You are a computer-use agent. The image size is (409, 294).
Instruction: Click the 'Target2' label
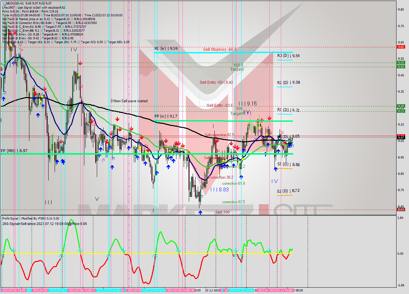click(x=237, y=69)
